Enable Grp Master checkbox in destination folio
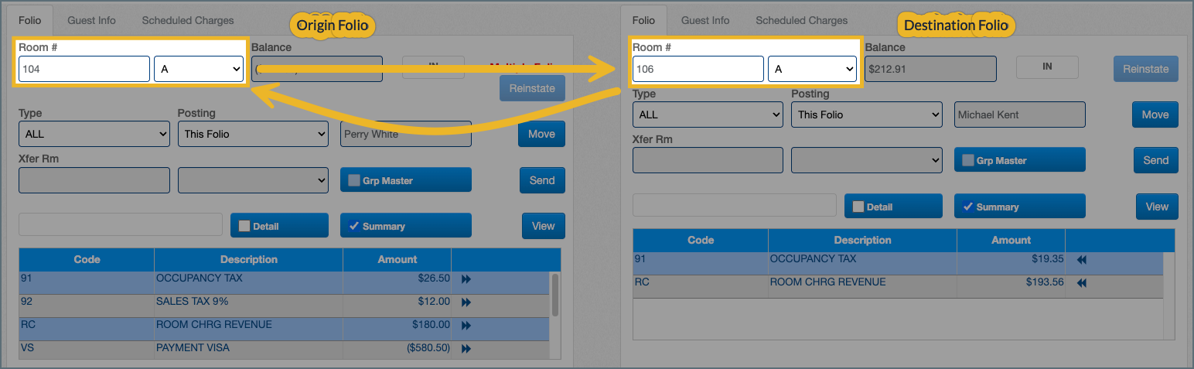 (x=967, y=161)
